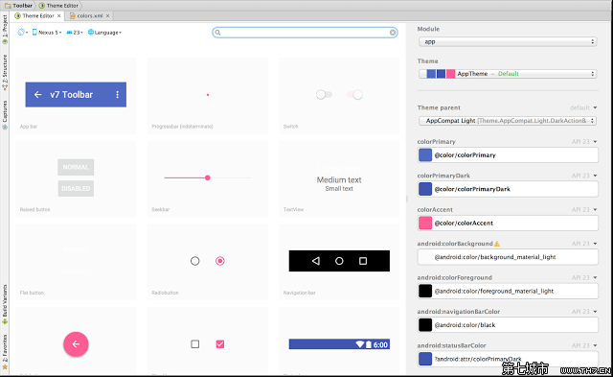Screen dimensions: 613x377
Task: Click the Small text sample in TextView
Action: [x=339, y=189]
